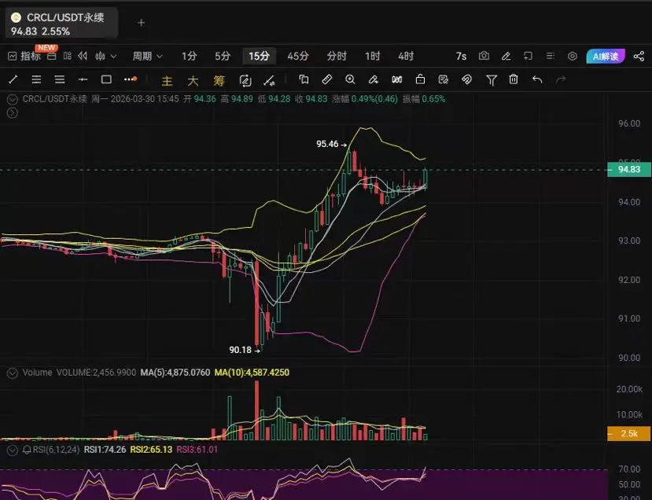
Task: Click the MA(5):4,875.0760 volume legend
Action: coord(175,373)
